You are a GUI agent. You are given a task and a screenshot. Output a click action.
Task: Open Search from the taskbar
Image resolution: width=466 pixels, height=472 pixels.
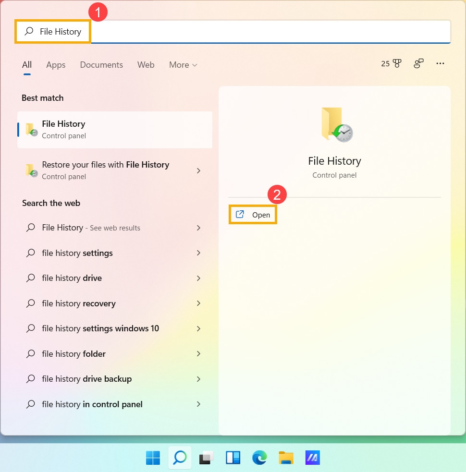pos(179,458)
